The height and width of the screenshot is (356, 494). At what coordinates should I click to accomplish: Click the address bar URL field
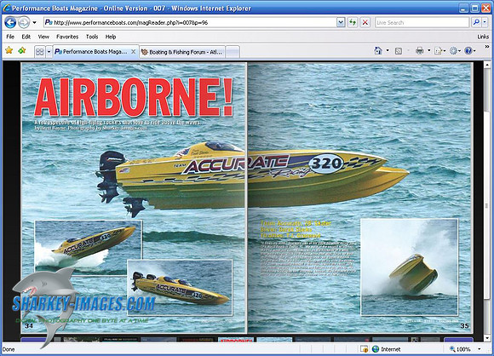click(190, 23)
